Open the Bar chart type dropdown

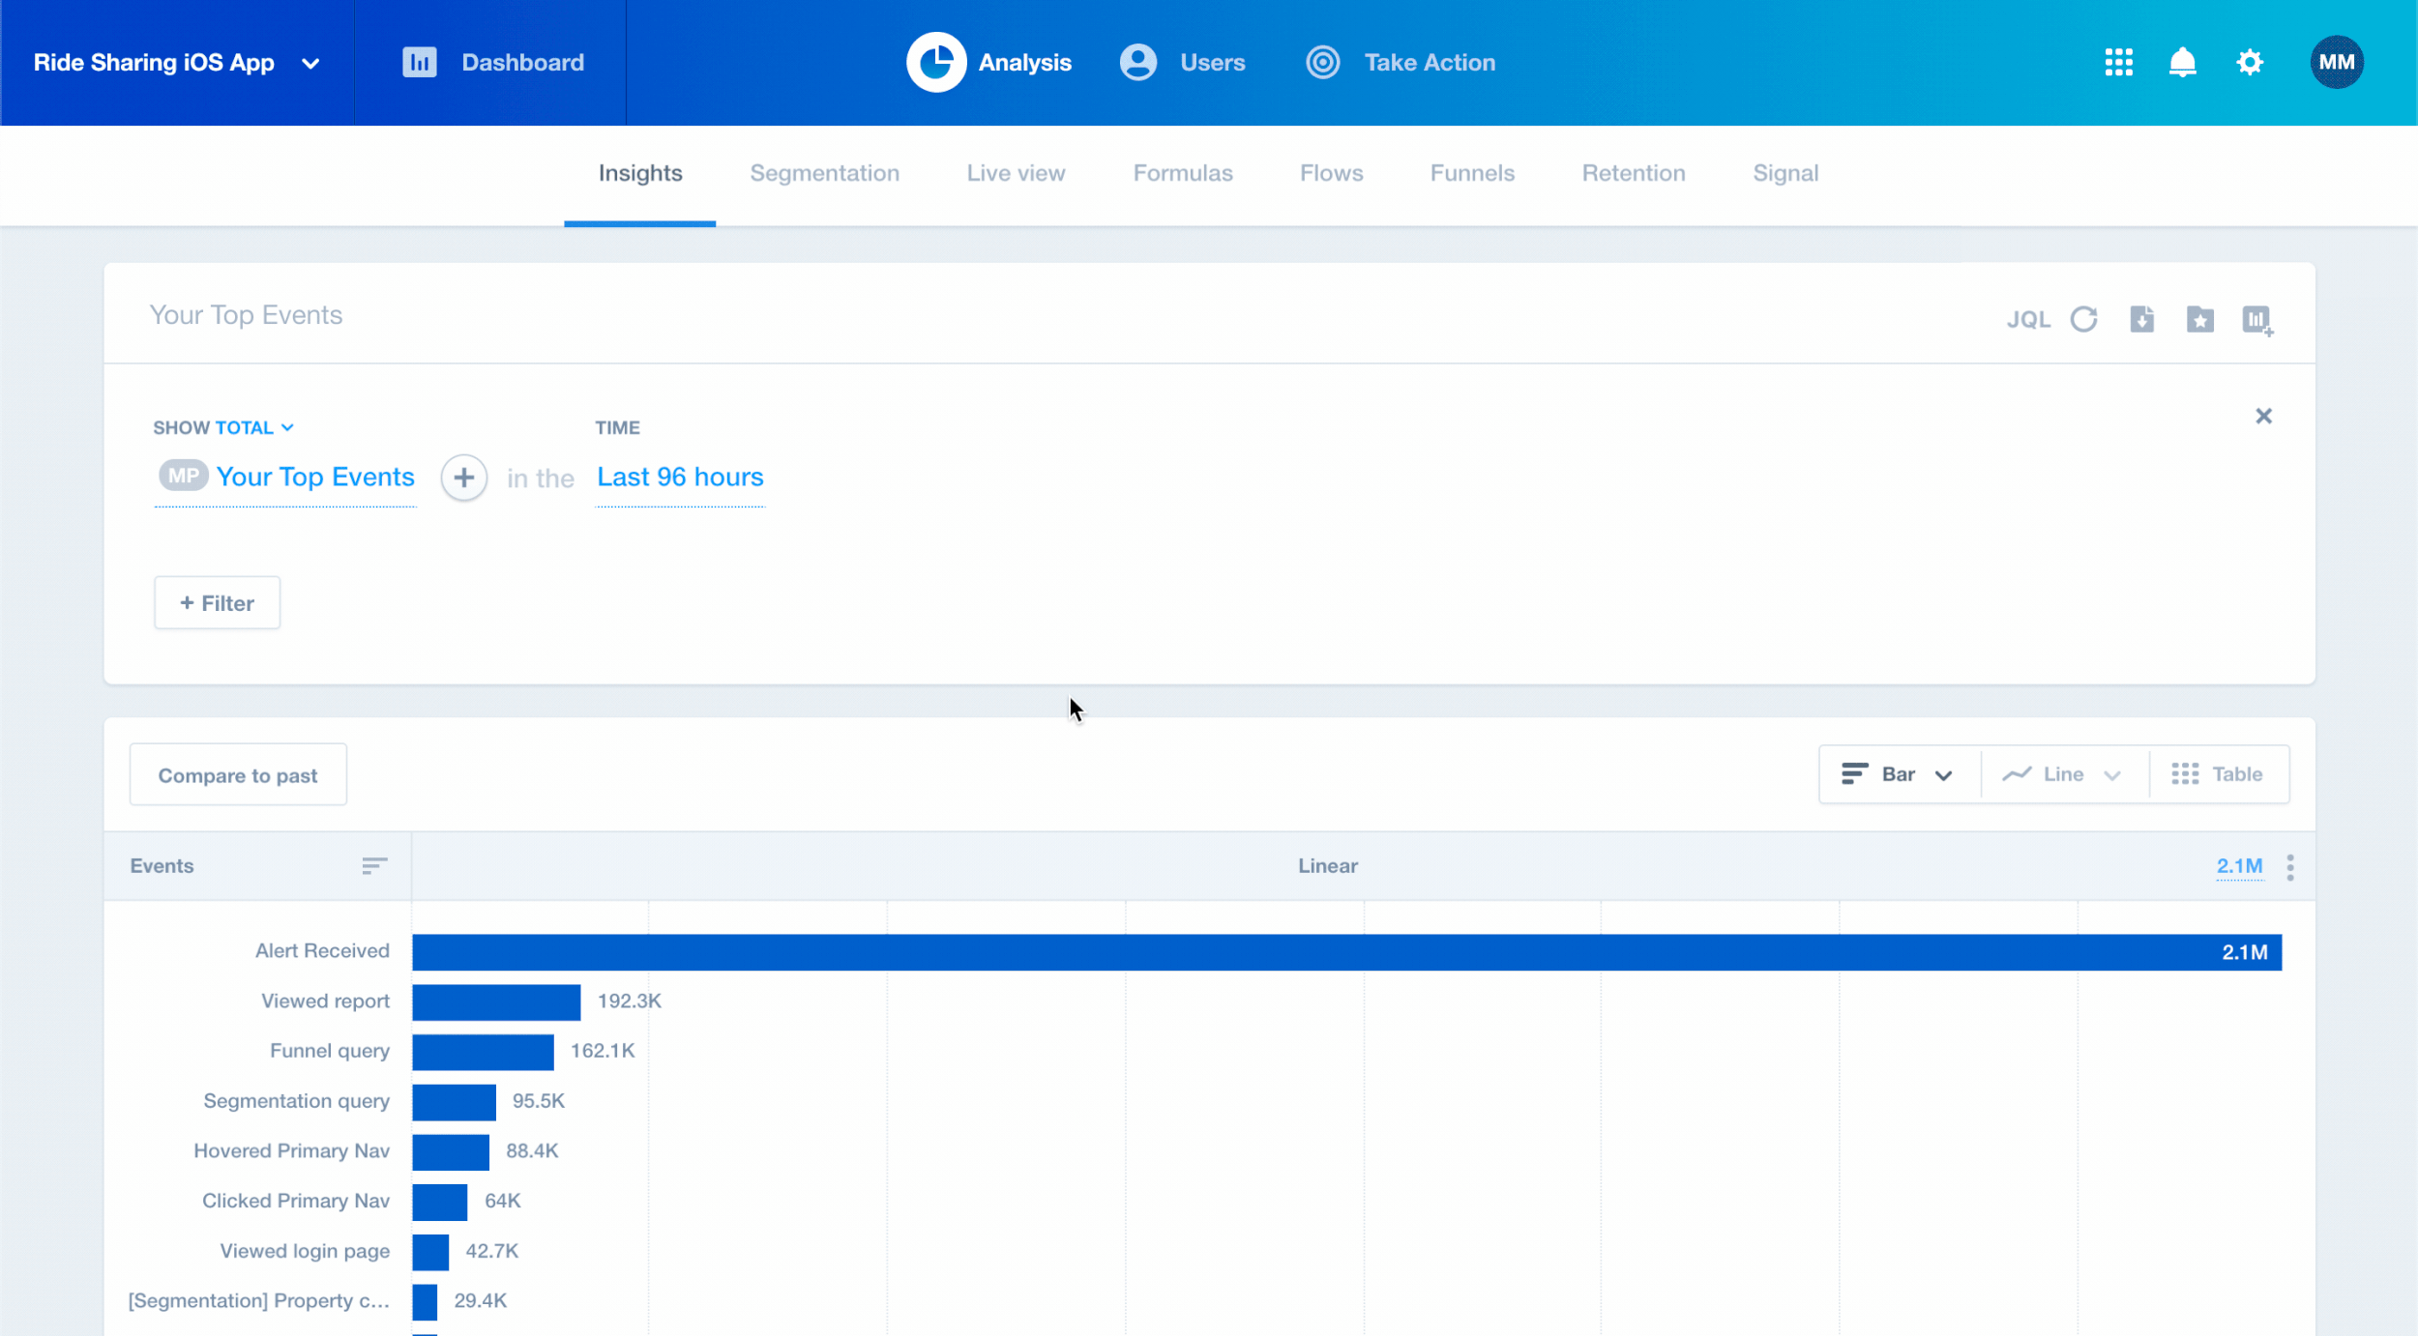(x=1898, y=773)
